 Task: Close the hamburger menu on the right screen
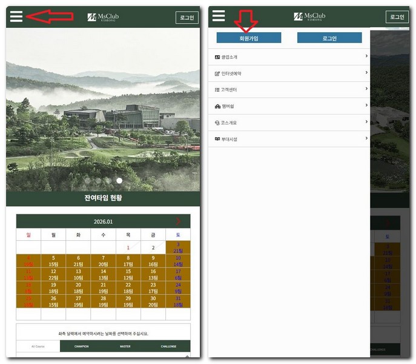point(219,16)
